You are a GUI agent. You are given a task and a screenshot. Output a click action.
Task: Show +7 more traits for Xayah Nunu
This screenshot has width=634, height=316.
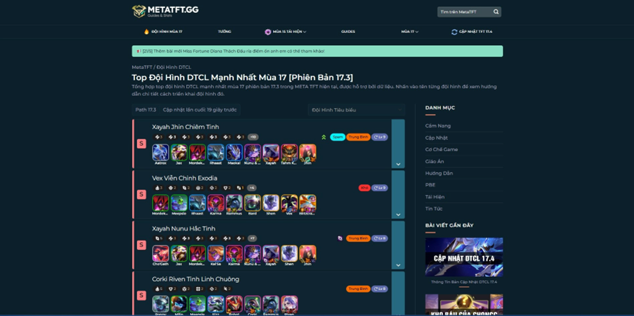252,238
